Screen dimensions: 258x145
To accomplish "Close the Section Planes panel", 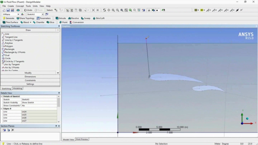I will (x=59, y=126).
